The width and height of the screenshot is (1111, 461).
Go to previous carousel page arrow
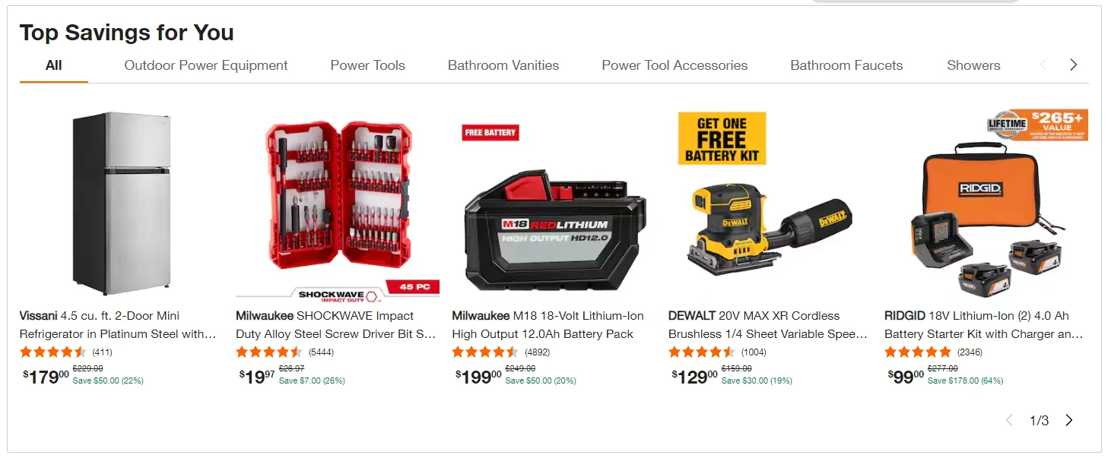pos(1010,420)
